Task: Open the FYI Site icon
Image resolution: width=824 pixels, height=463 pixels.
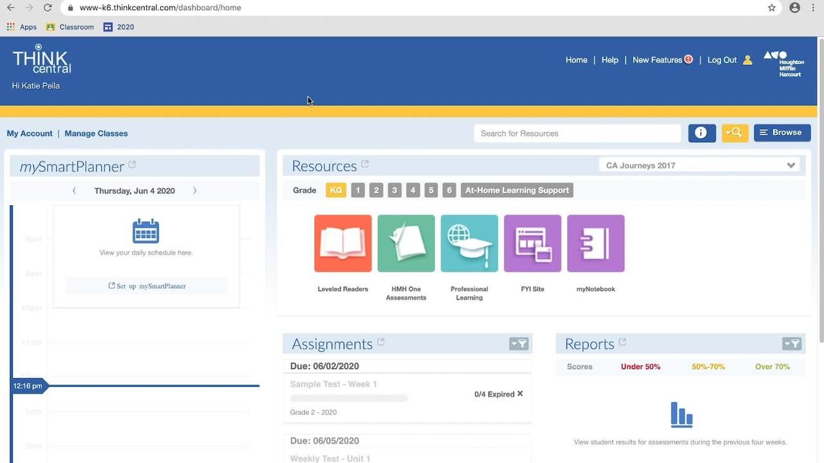Action: pyautogui.click(x=532, y=243)
